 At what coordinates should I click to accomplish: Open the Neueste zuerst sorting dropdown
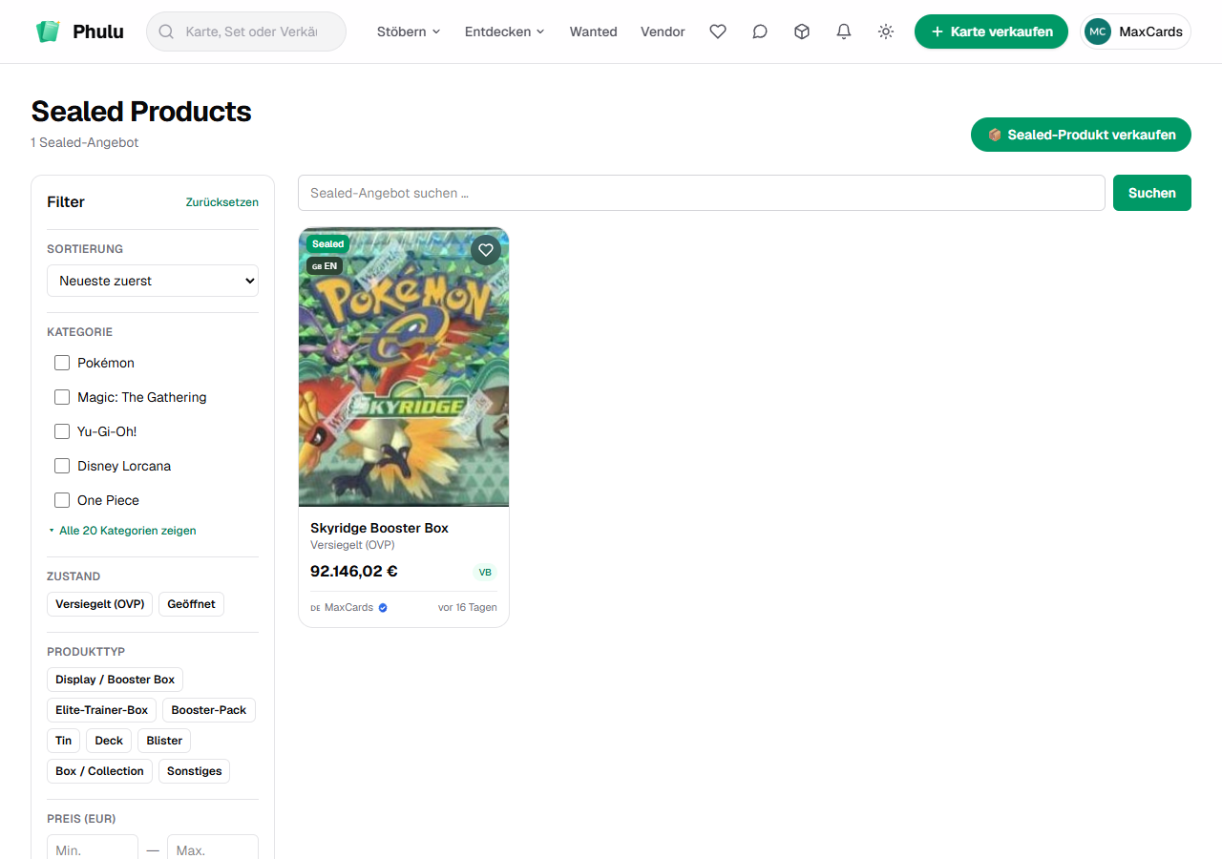point(153,281)
